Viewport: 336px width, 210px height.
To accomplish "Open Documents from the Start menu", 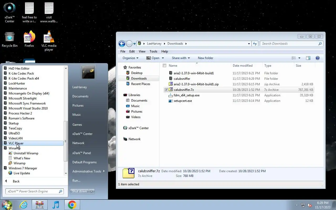I will (x=80, y=96).
